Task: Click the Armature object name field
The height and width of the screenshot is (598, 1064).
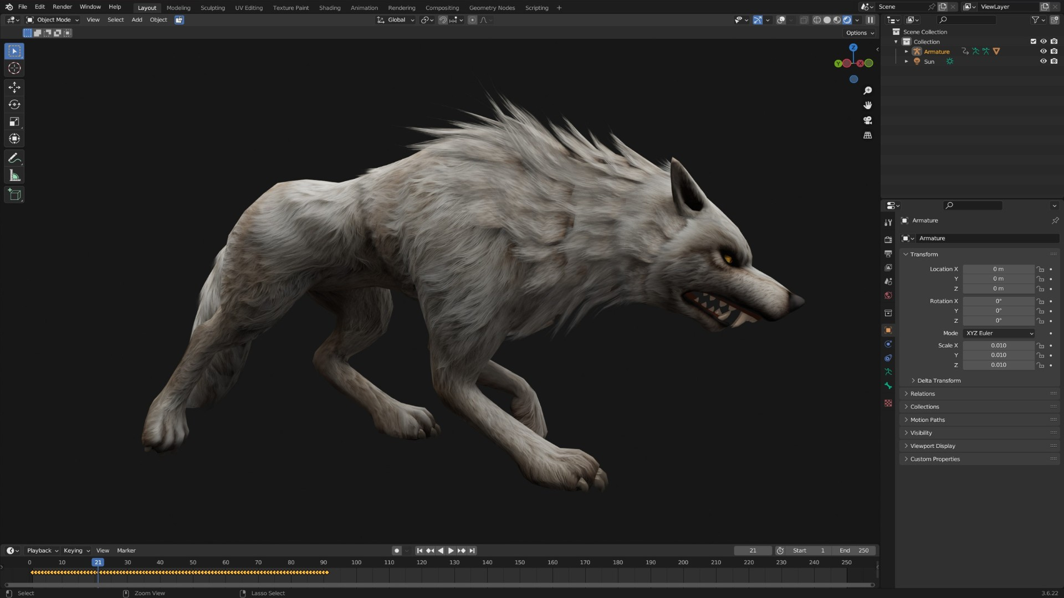Action: click(x=986, y=239)
